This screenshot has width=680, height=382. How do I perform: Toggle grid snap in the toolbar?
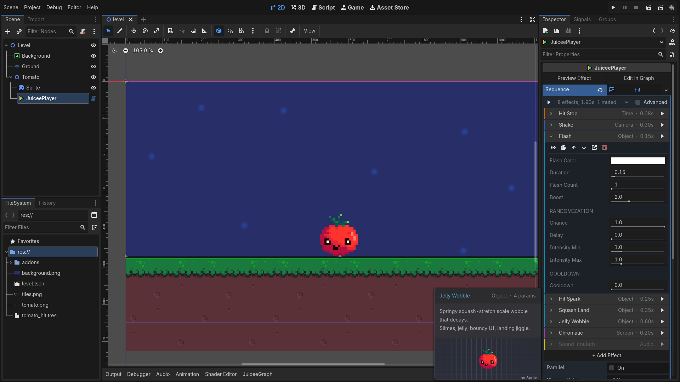click(242, 31)
